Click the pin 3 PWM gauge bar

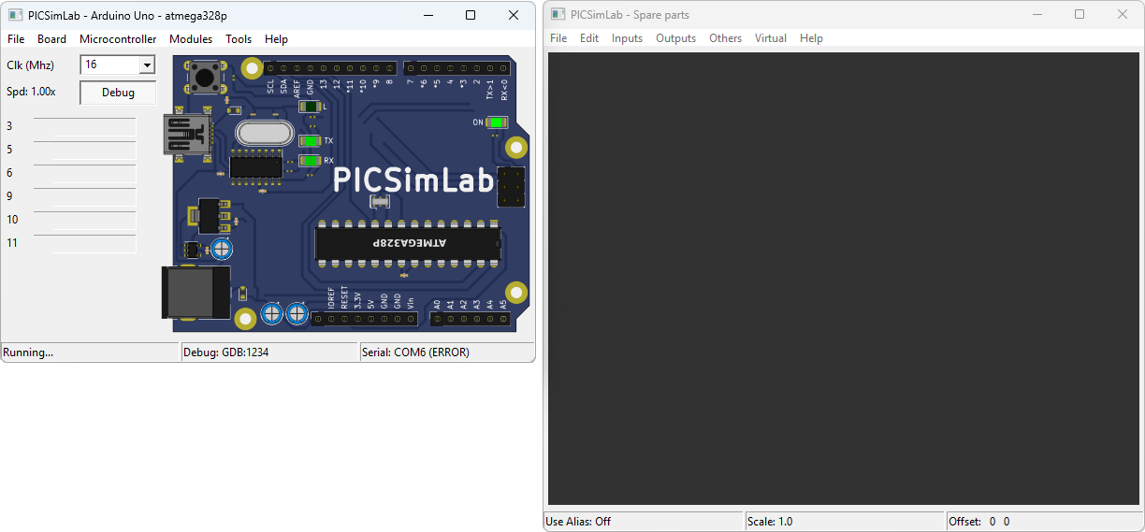[x=85, y=127]
